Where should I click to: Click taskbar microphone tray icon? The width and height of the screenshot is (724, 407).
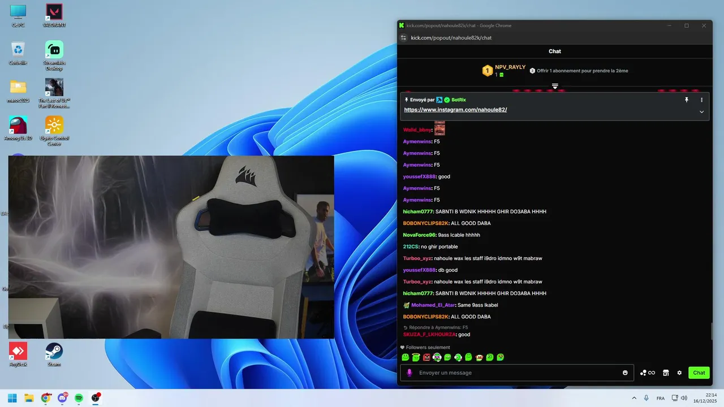point(646,398)
